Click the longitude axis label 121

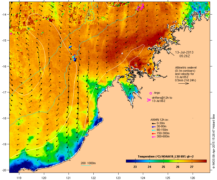point(69,178)
